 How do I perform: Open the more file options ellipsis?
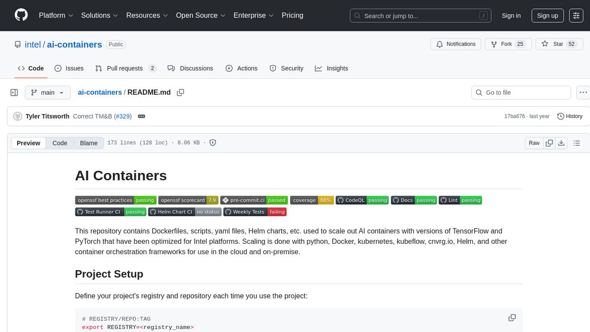[x=583, y=93]
